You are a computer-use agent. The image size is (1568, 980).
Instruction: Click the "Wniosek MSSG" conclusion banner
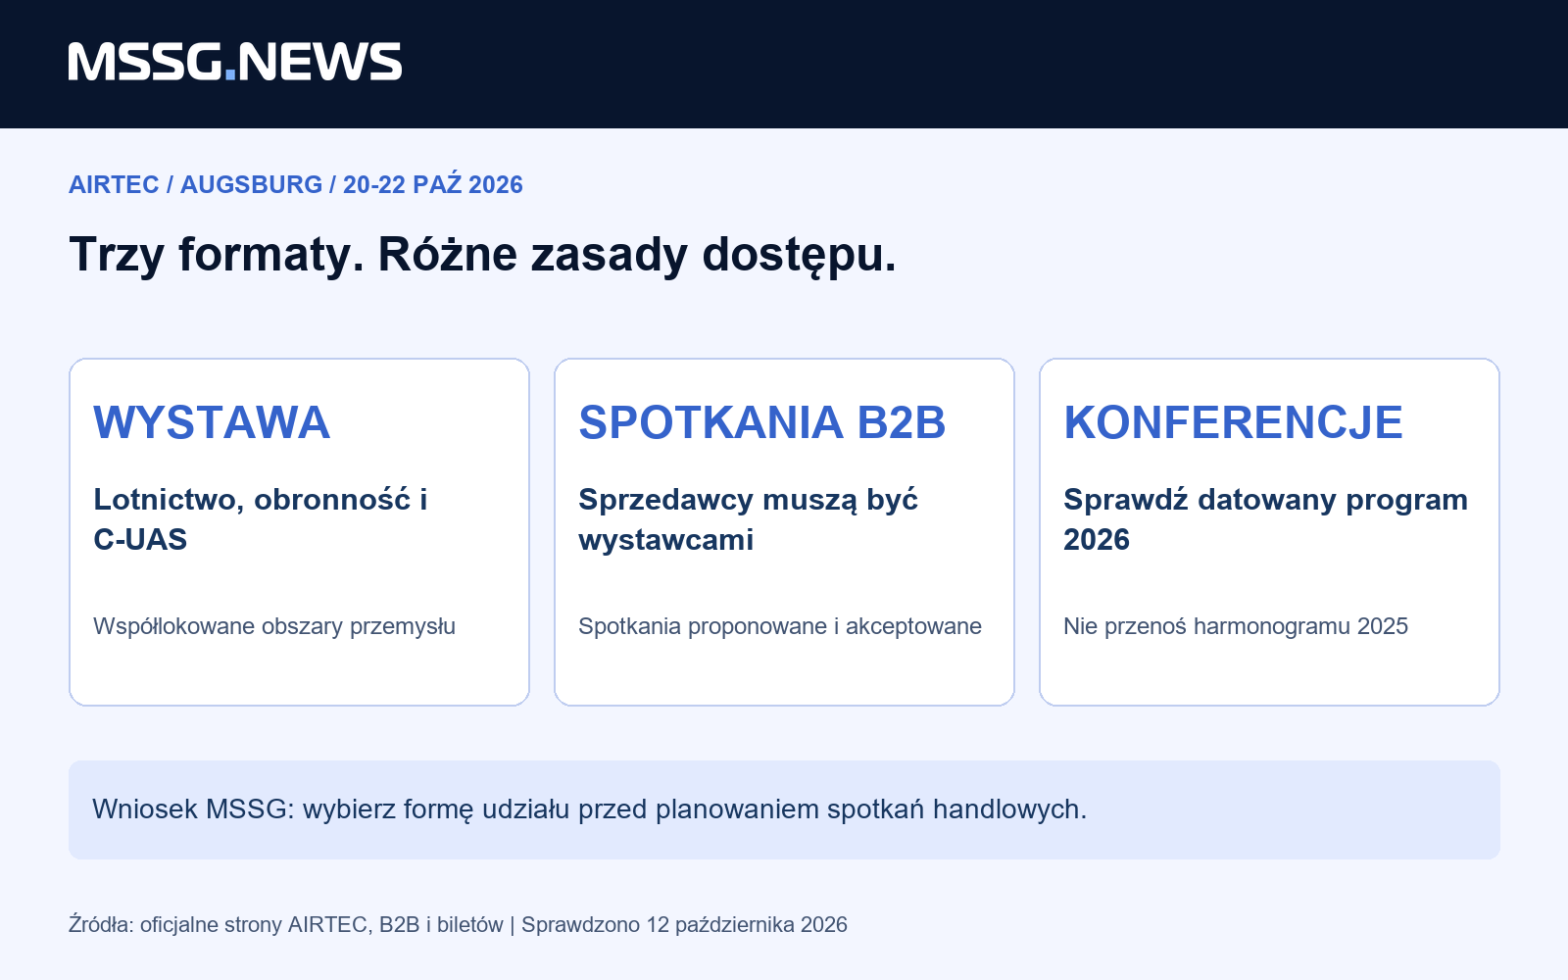(x=784, y=809)
